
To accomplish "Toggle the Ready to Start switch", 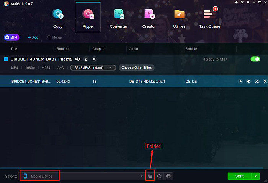I will pyautogui.click(x=255, y=59).
